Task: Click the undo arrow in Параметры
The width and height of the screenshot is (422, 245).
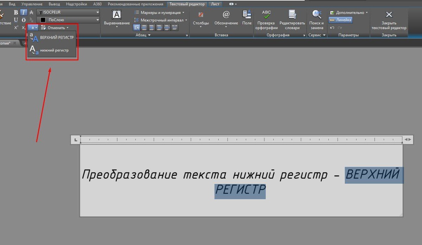Action: coord(332,27)
